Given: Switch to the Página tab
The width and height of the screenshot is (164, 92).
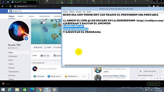Looking at the screenshot, I should coord(12,16).
